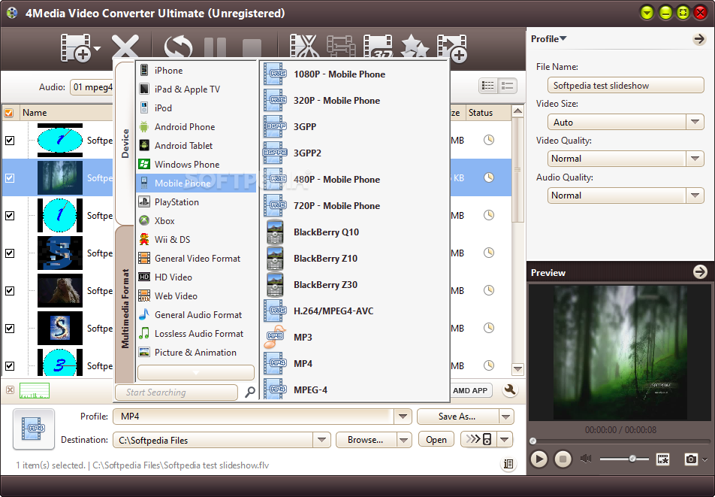Viewport: 715px width, 497px height.
Task: Choose Android Phone category
Action: pyautogui.click(x=196, y=127)
